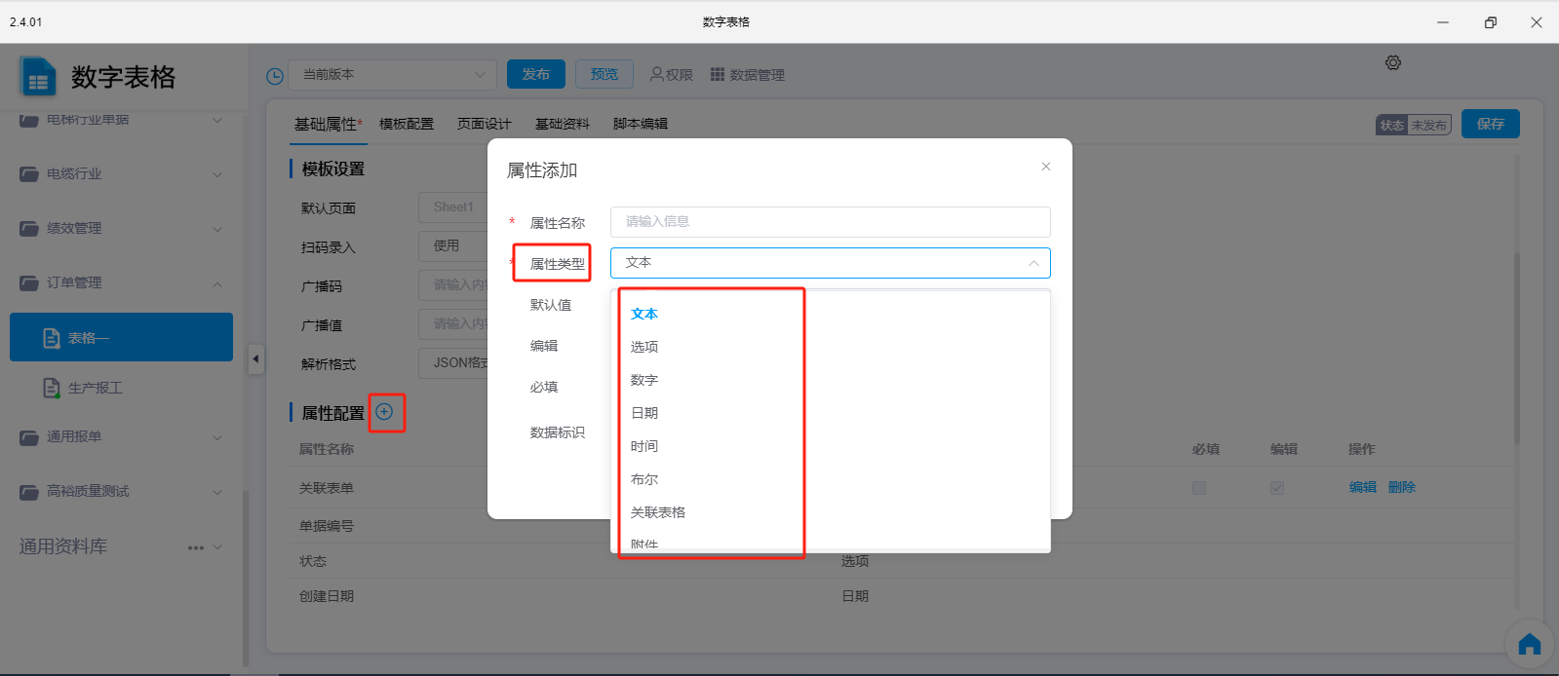Open the data management grid icon

pos(718,75)
